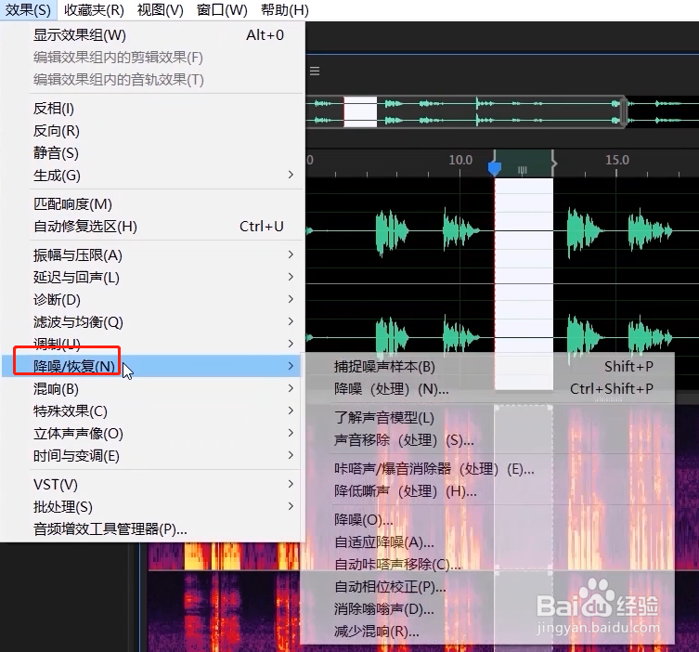This screenshot has width=699, height=652.
Task: Expand 批处理(S) submenu
Action: click(x=152, y=506)
